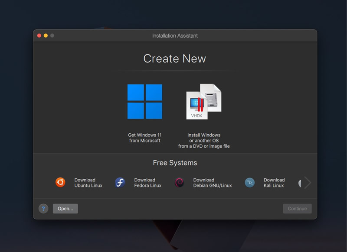
Task: Click the partially hidden system icon
Action: (x=300, y=183)
